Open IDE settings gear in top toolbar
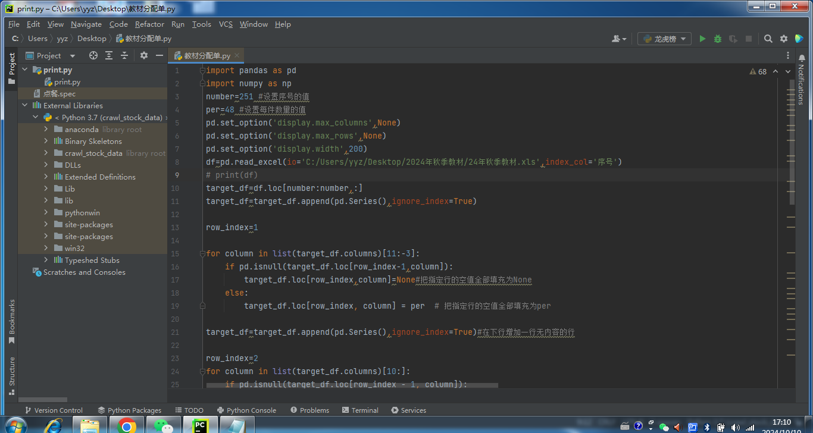Viewport: 813px width, 433px height. tap(784, 39)
